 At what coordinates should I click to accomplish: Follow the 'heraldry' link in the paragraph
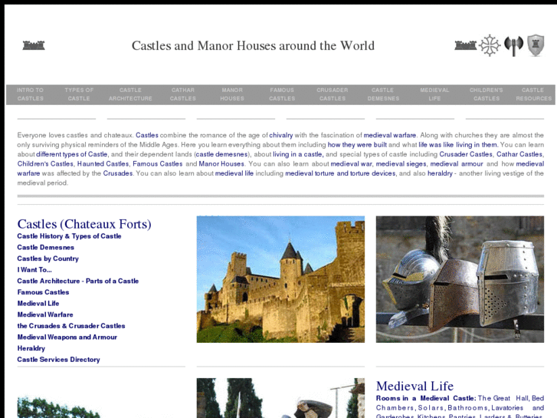point(440,173)
